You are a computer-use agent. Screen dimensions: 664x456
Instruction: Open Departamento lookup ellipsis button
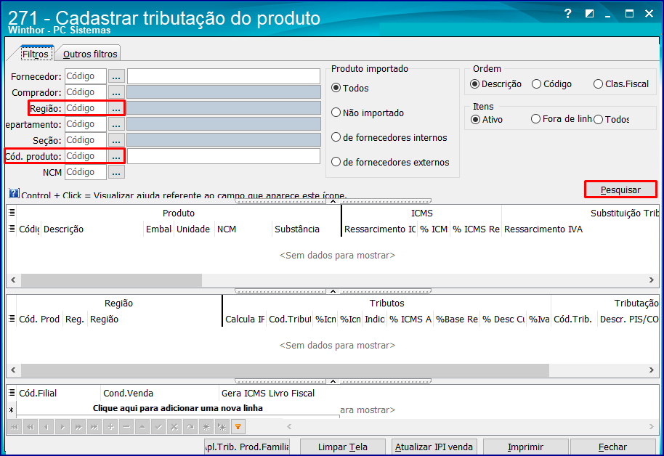pyautogui.click(x=116, y=124)
